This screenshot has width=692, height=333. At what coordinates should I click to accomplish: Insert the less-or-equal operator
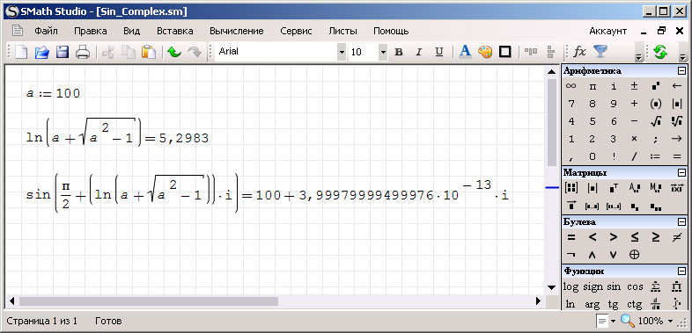coord(634,237)
